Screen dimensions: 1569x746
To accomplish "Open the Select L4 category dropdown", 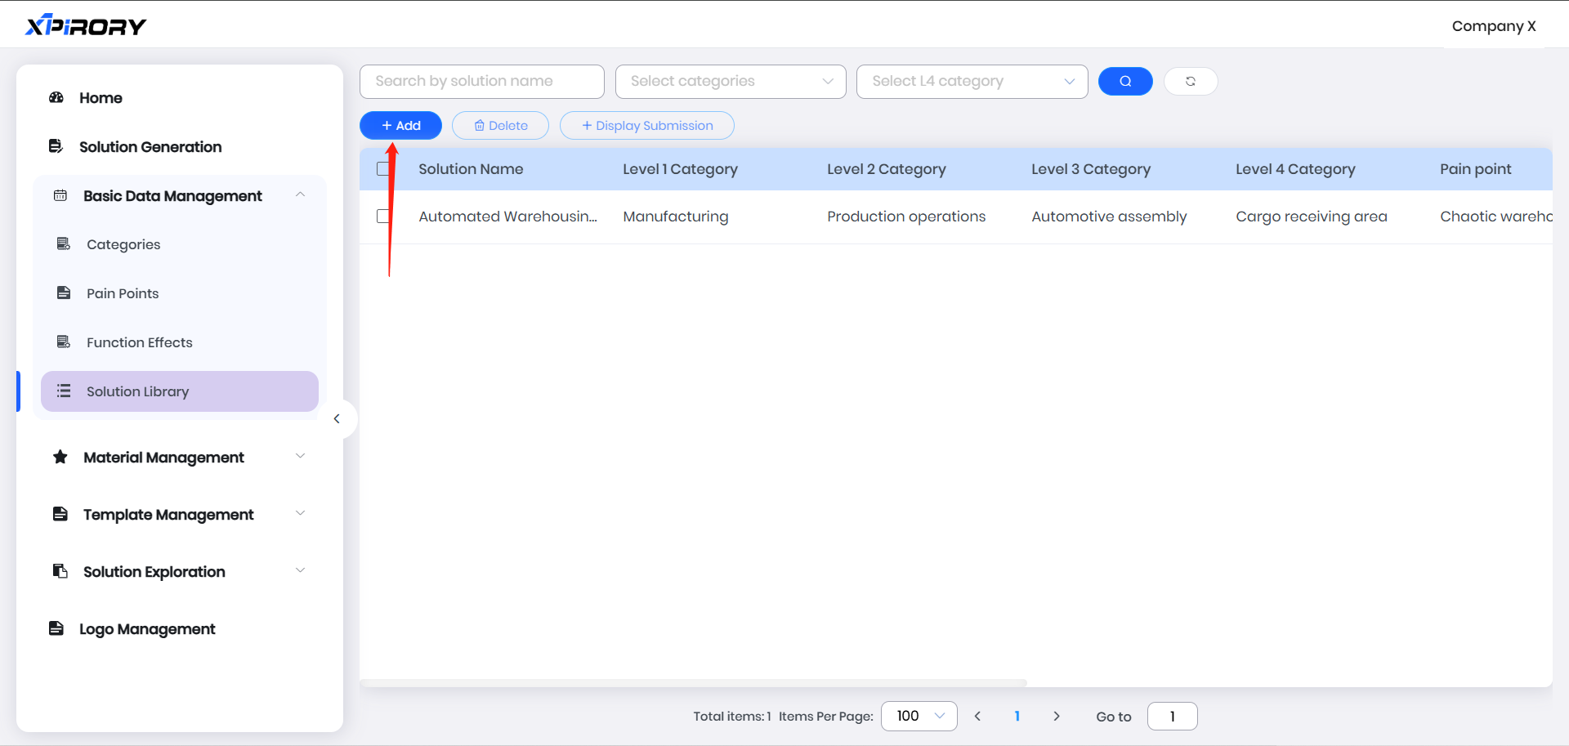I will [x=972, y=82].
